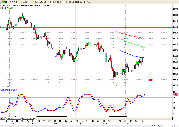
Task: Click the grid-with-plus toolbar icon
Action: pos(7,2)
